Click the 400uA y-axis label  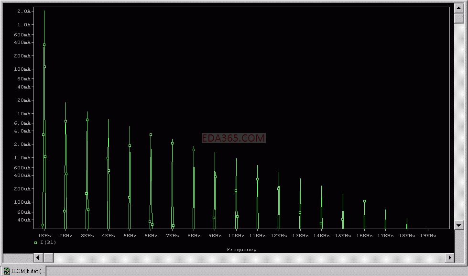click(22, 176)
